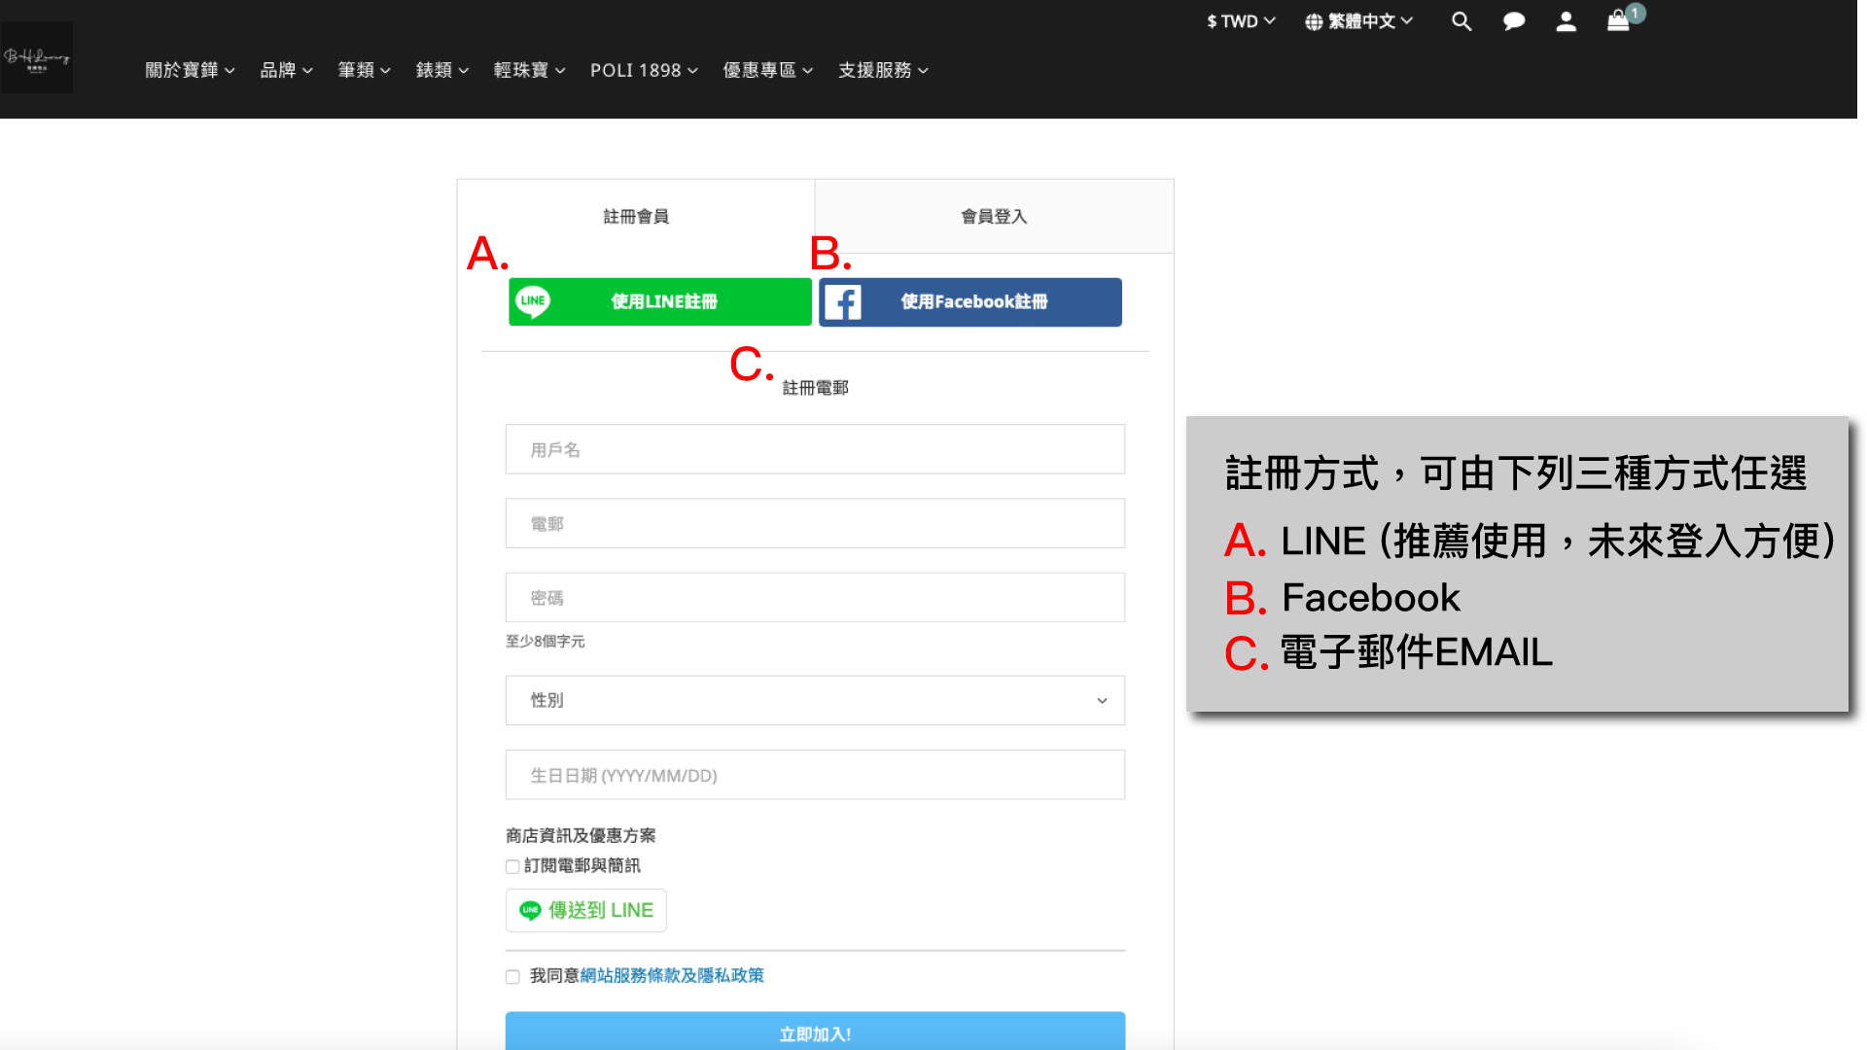Open the 網站服務條款及隱私政策 link

[x=672, y=975]
